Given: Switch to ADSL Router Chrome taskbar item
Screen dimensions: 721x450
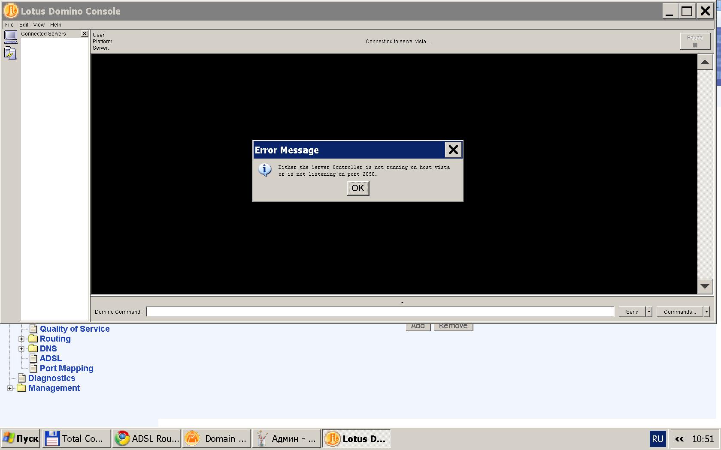Looking at the screenshot, I should click(x=147, y=438).
